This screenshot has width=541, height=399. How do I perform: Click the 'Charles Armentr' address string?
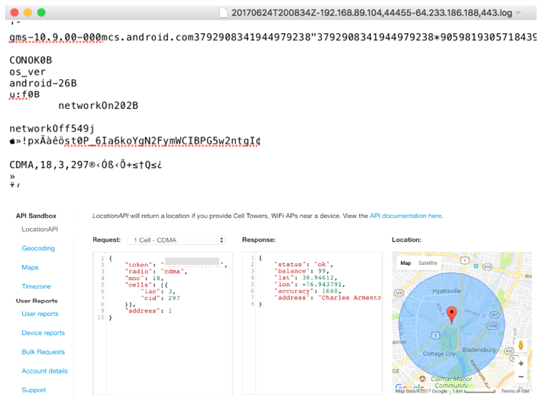tap(350, 297)
